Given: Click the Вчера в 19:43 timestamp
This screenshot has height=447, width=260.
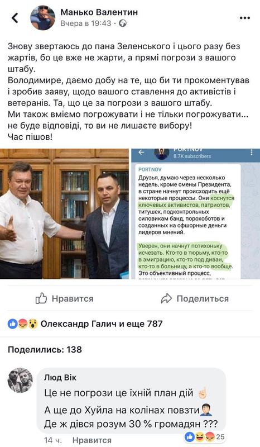Looking at the screenshot, I should (86, 23).
